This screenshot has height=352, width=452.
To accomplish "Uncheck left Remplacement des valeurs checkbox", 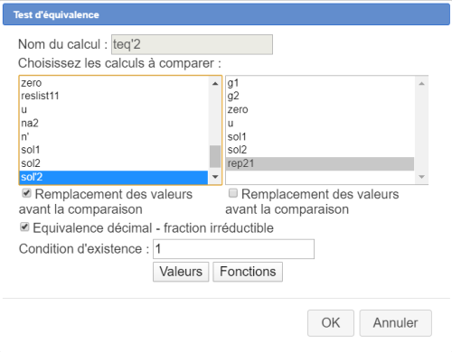I will coord(26,193).
